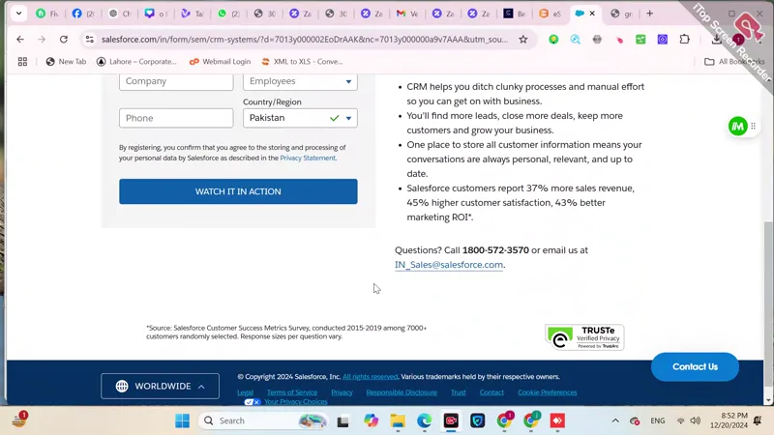Open the Employees dropdown
The height and width of the screenshot is (435, 774).
point(300,81)
